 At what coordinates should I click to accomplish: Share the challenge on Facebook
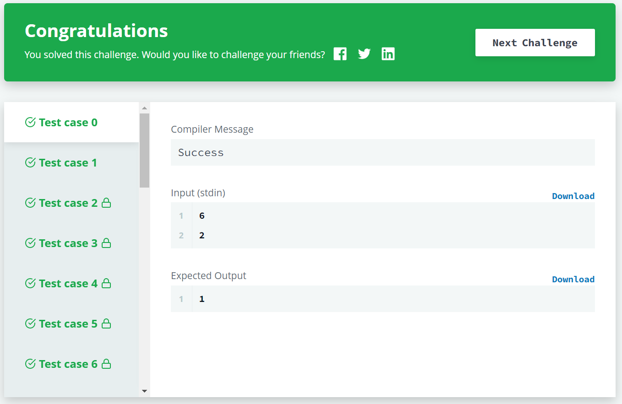340,54
